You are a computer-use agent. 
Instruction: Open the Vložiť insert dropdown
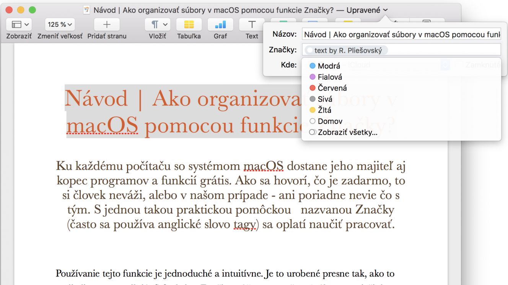pyautogui.click(x=158, y=24)
